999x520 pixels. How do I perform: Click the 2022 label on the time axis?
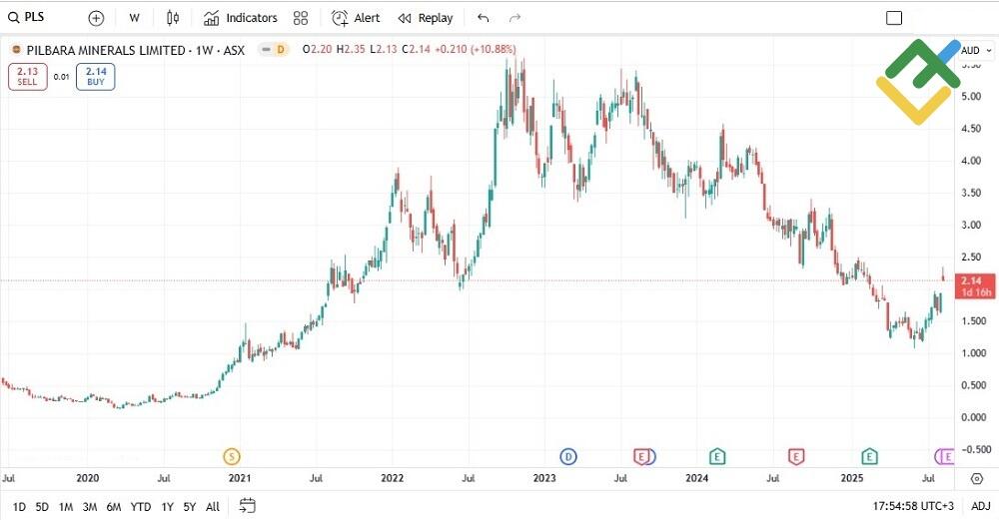click(393, 478)
